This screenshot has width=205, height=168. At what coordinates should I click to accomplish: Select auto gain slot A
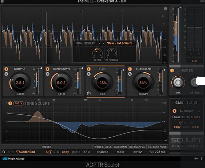(x=181, y=123)
